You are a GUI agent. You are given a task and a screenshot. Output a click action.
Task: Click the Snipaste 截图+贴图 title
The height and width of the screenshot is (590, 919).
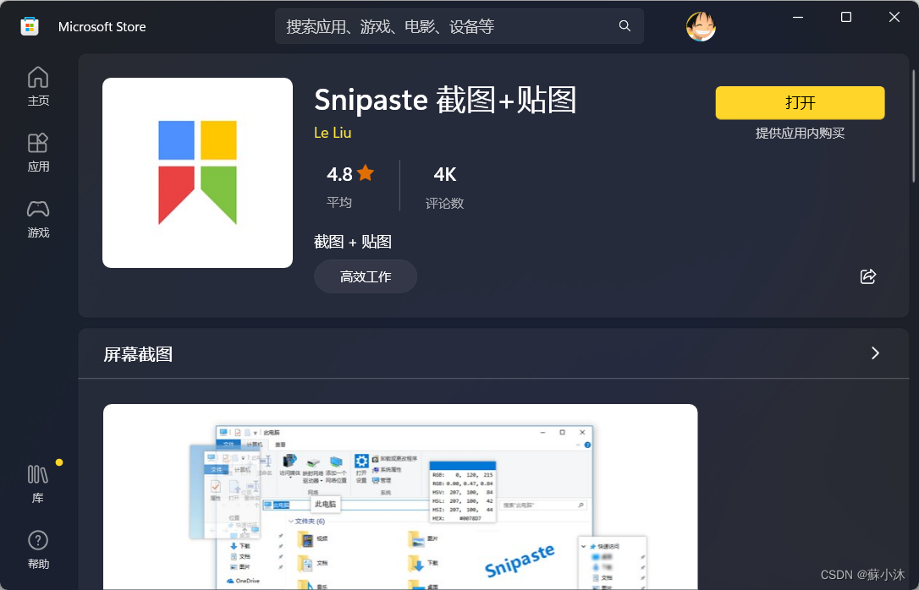[445, 100]
